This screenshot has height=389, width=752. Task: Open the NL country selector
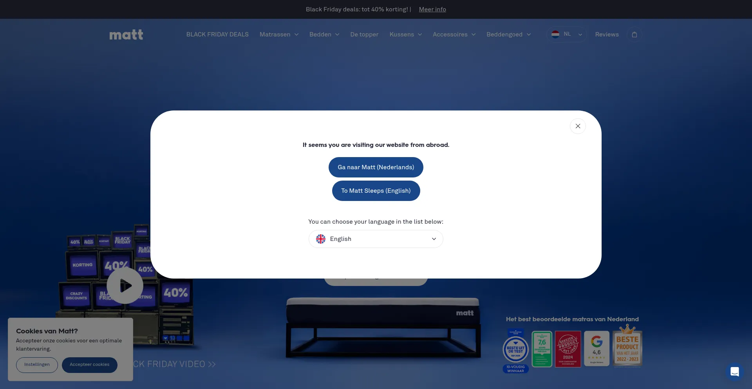pos(566,34)
